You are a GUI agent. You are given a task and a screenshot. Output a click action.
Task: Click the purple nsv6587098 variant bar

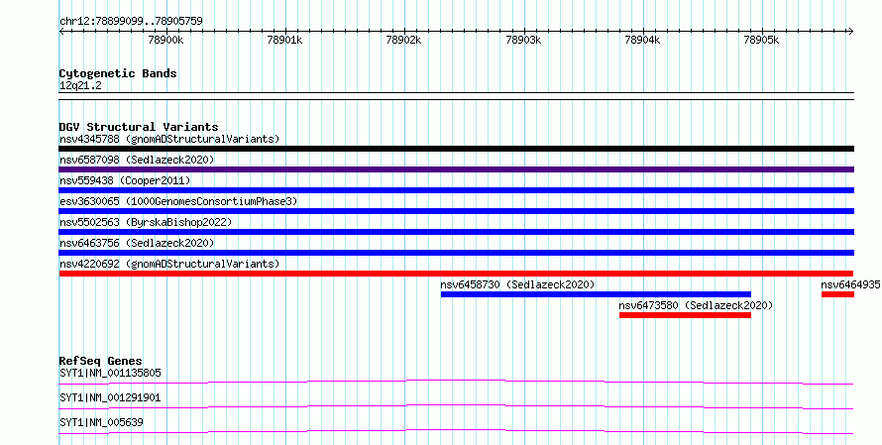456,169
